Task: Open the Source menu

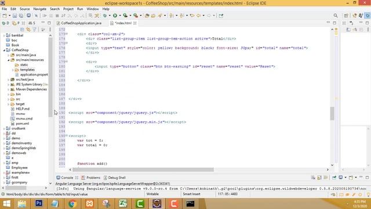Action: 24,9
